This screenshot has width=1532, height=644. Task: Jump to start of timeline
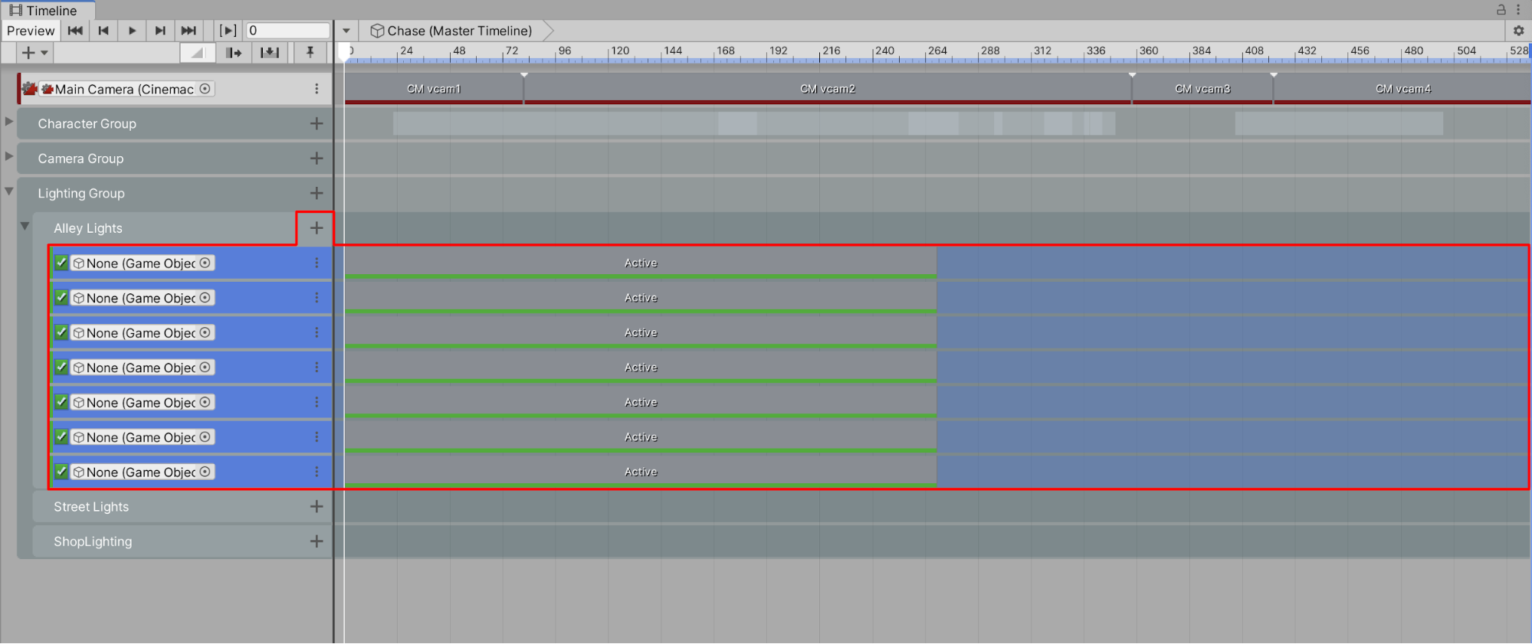(x=75, y=31)
